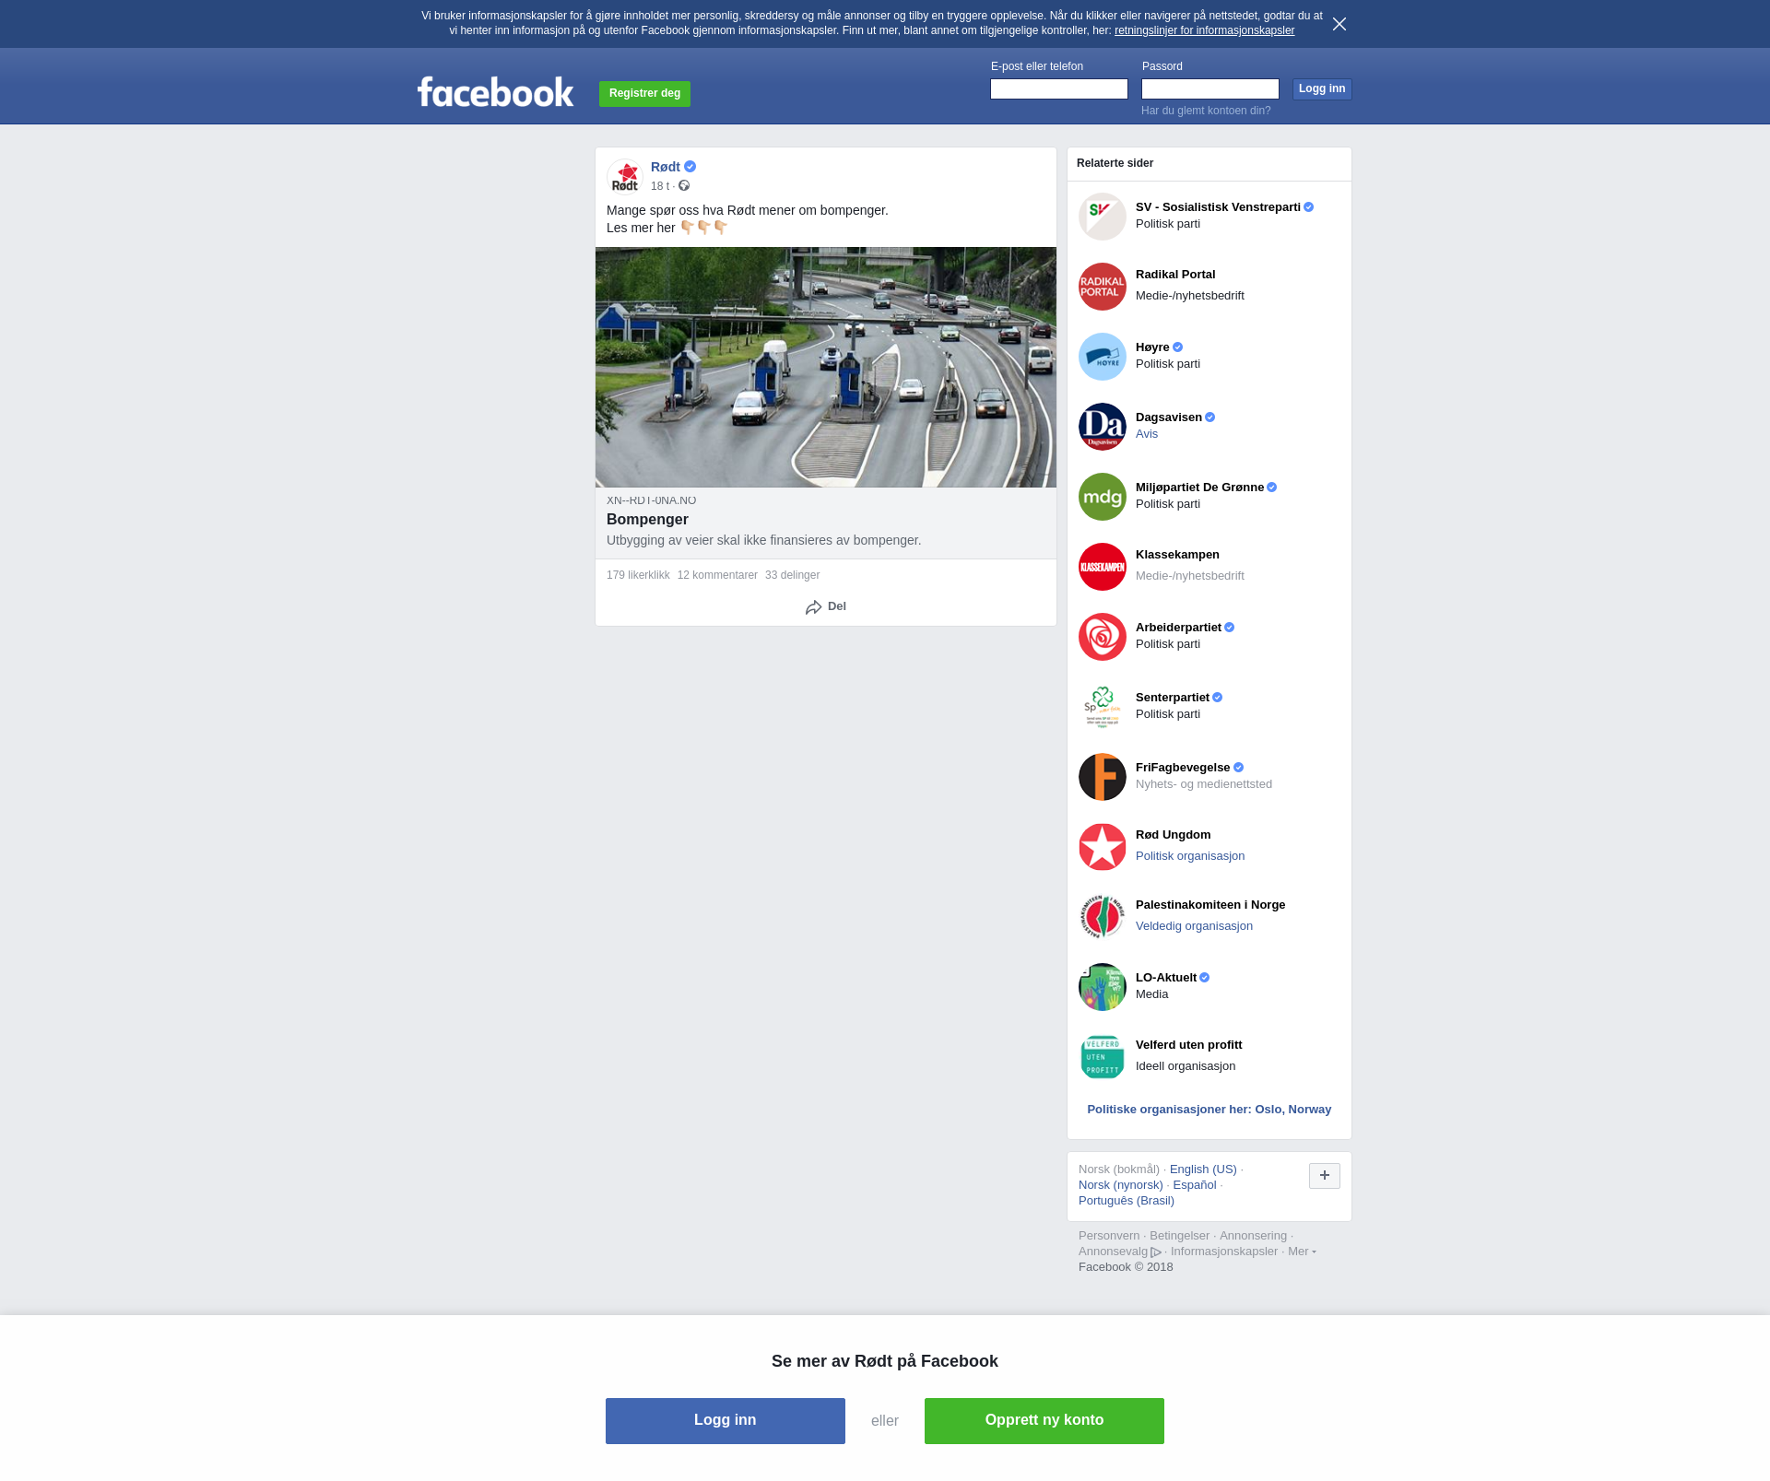The image size is (1770, 1481).
Task: Open Veldedig organisasjon category link
Action: tap(1194, 926)
